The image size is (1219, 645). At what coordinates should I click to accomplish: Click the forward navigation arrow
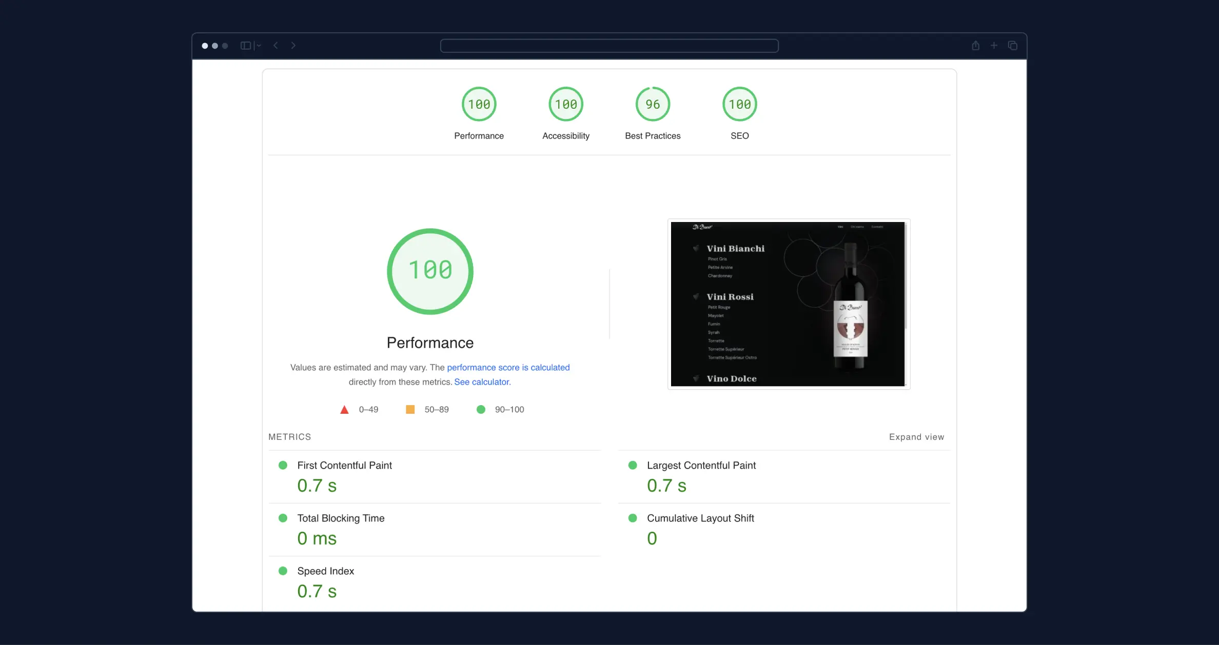click(293, 46)
